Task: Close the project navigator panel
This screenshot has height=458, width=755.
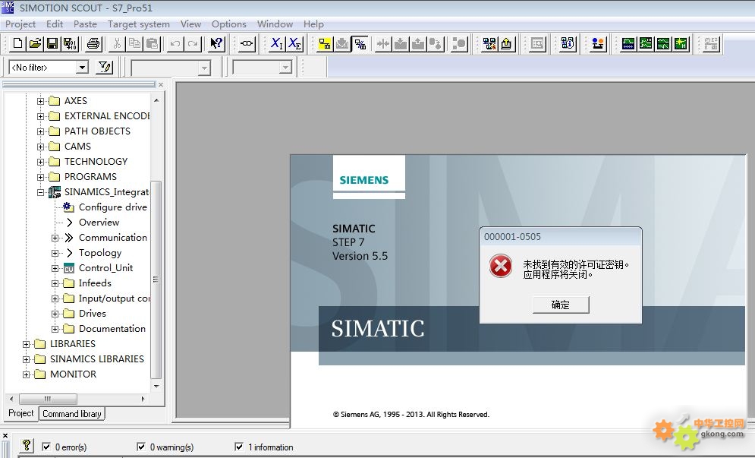Action: coord(161,85)
